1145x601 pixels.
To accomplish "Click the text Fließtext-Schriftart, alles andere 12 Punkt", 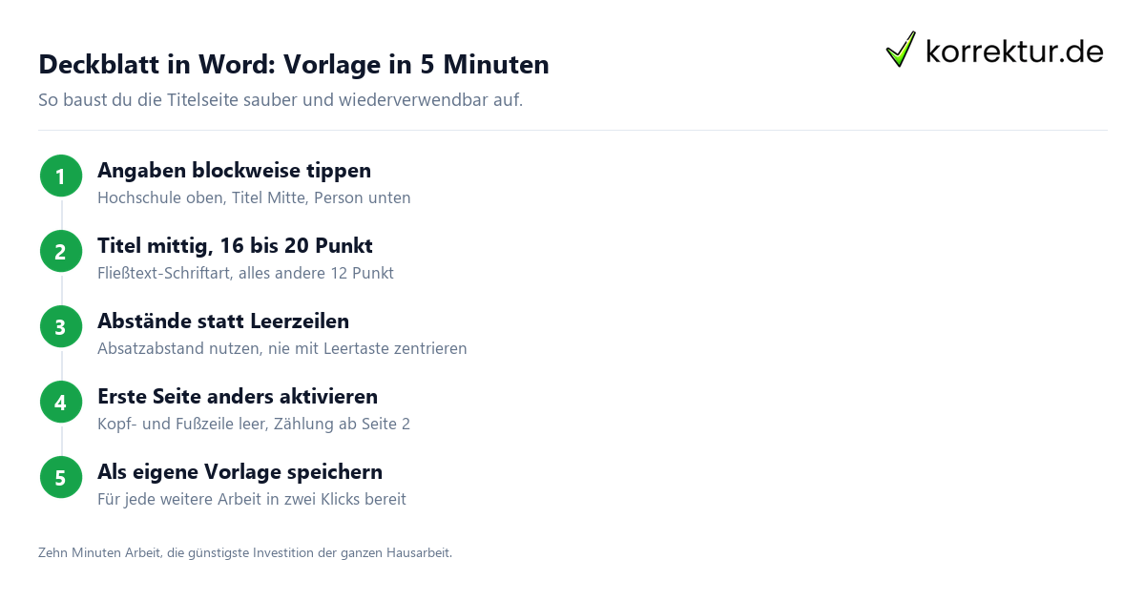I will tap(245, 274).
